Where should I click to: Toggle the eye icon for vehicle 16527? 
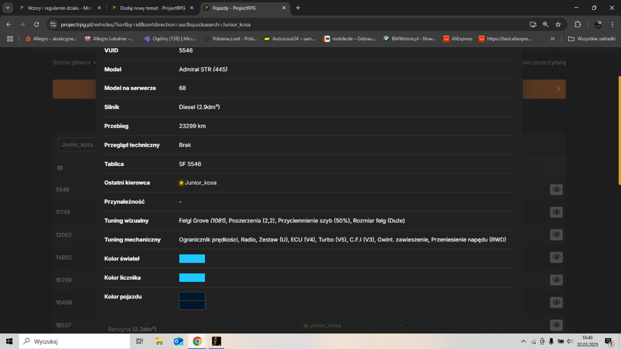pyautogui.click(x=556, y=325)
